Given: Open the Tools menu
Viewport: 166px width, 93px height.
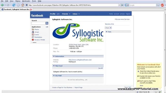Looking at the screenshot, I should pos(34,1).
